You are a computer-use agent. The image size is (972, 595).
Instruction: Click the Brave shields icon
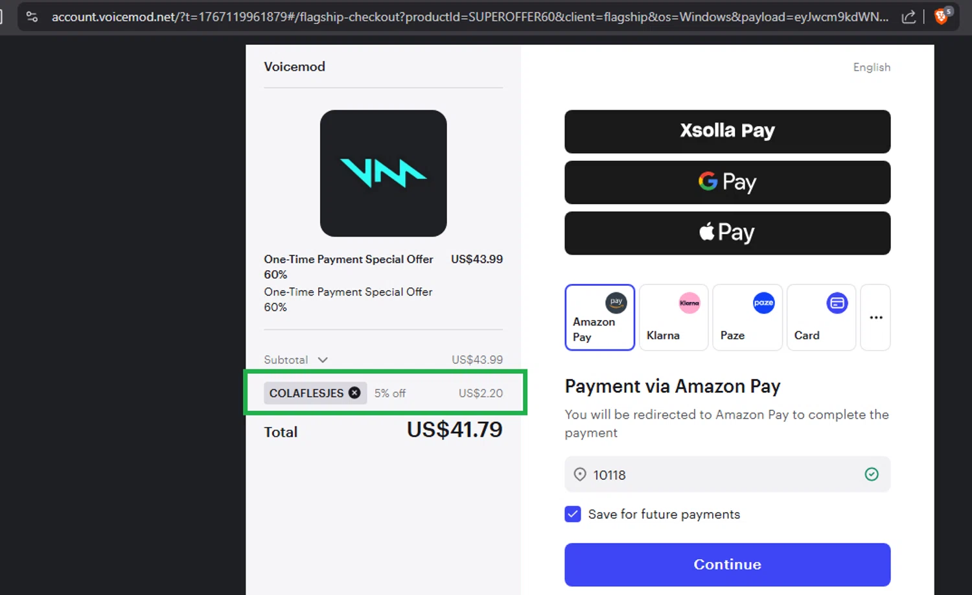(x=942, y=17)
